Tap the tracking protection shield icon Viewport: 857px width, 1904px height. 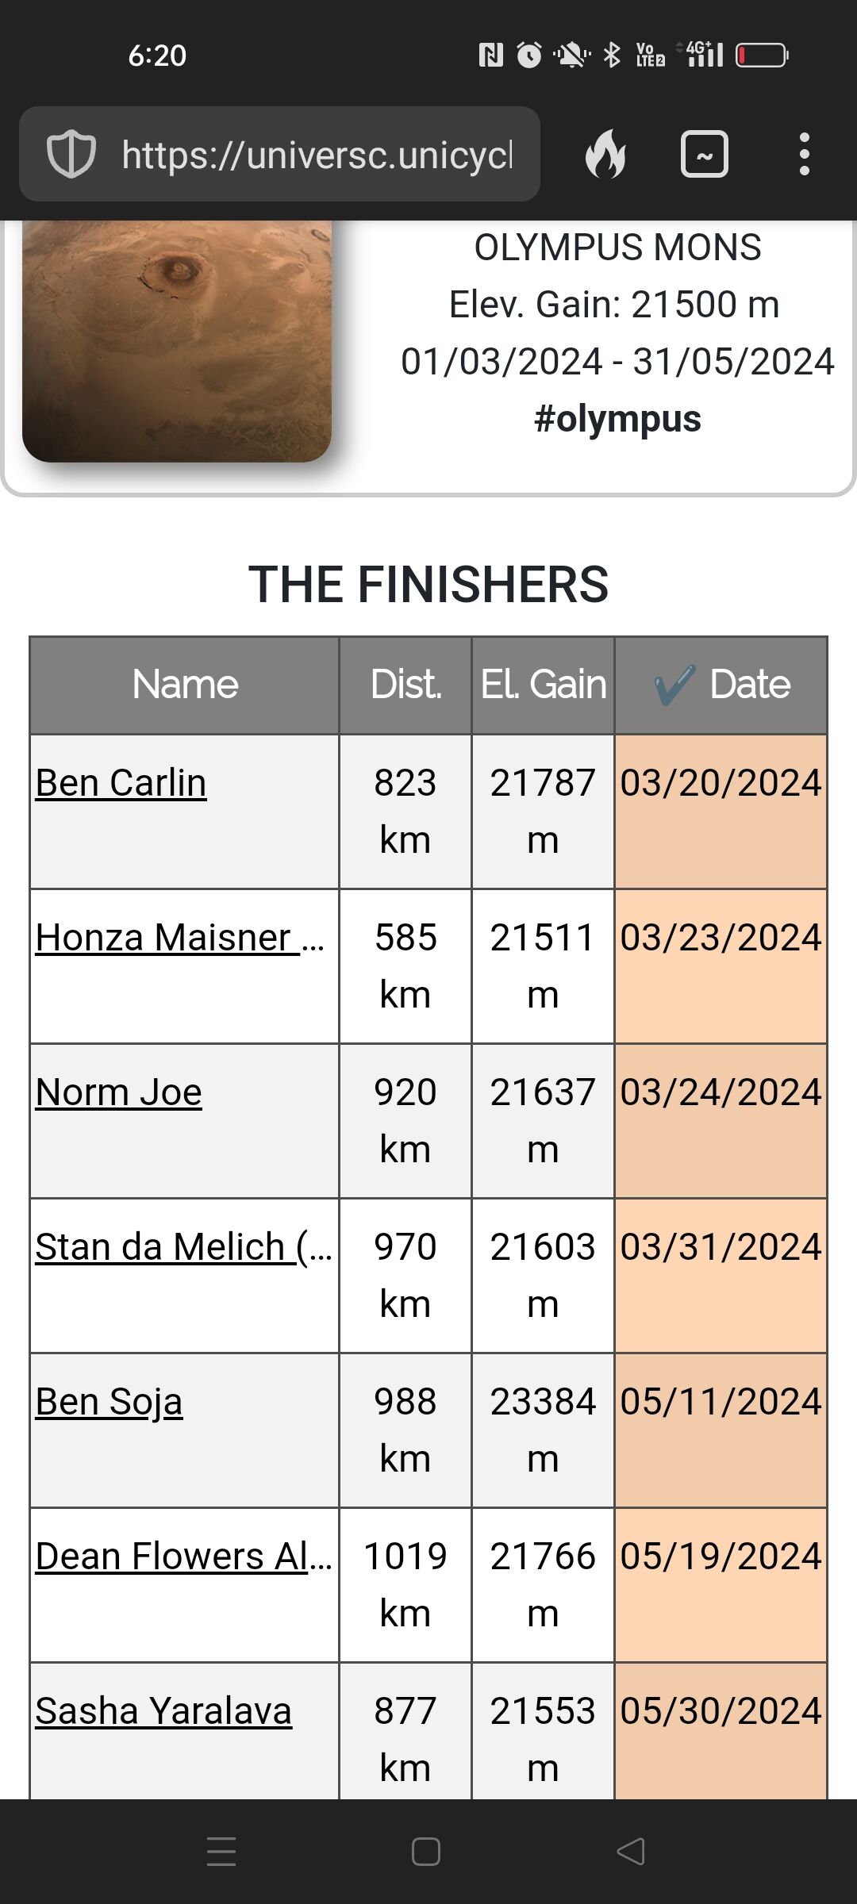tap(71, 154)
